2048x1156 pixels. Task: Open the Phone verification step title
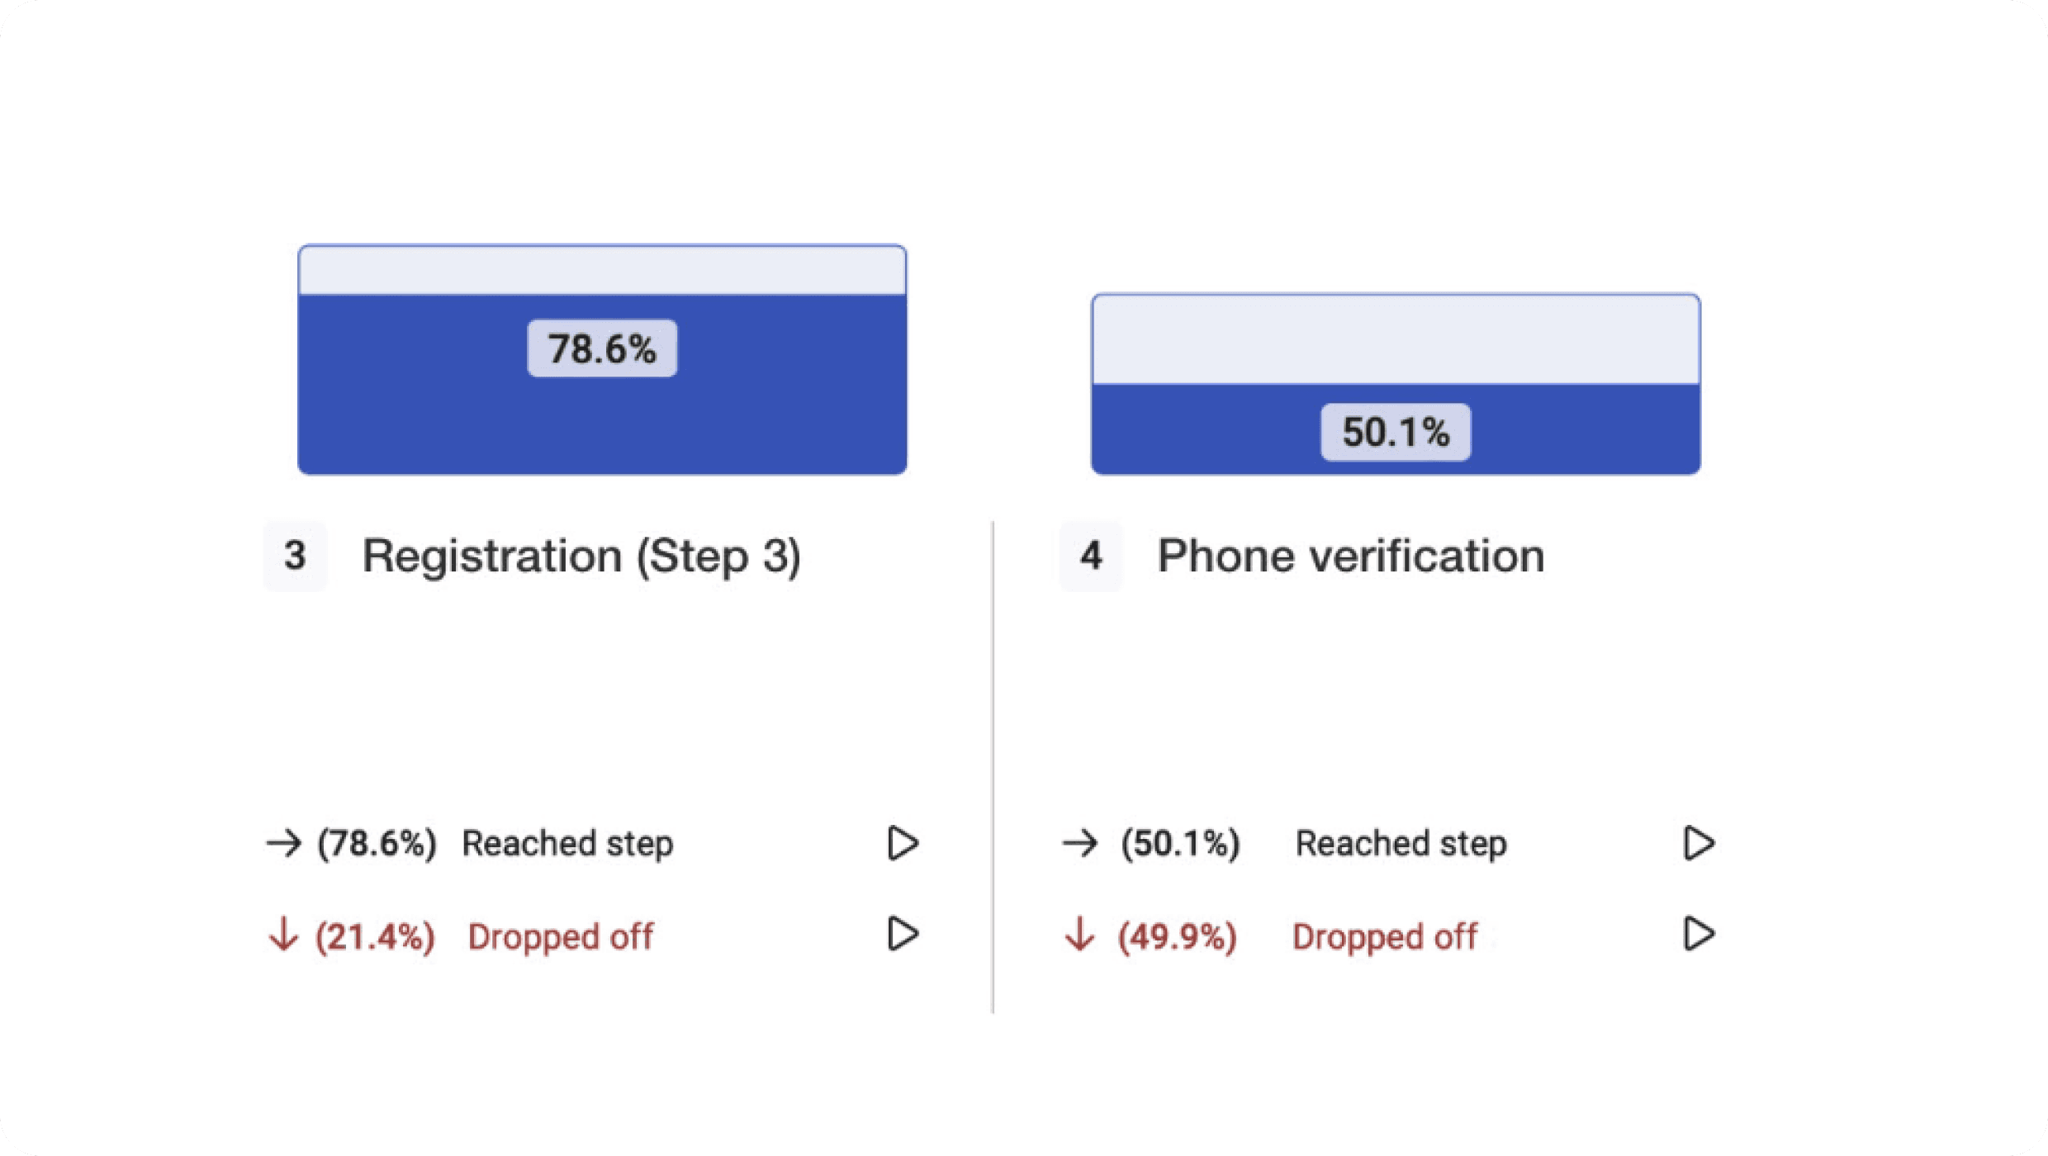coord(1350,556)
